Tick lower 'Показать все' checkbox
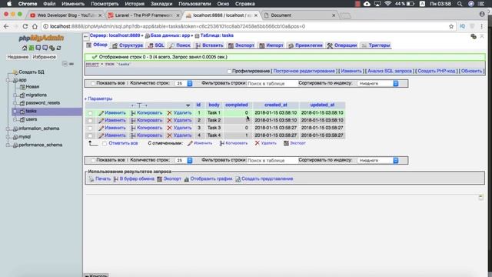492x277 pixels. 93,161
